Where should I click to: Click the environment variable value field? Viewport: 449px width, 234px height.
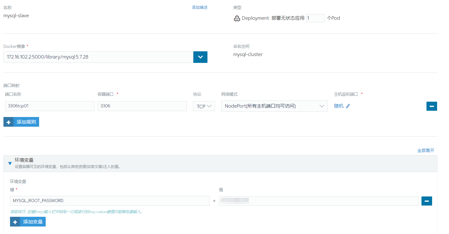[319, 201]
